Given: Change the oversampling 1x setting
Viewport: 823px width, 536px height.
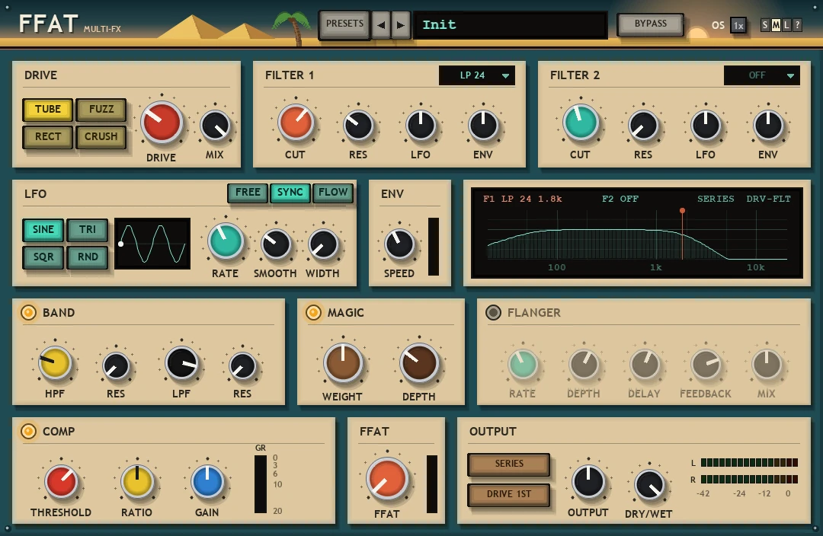Looking at the screenshot, I should pos(738,25).
